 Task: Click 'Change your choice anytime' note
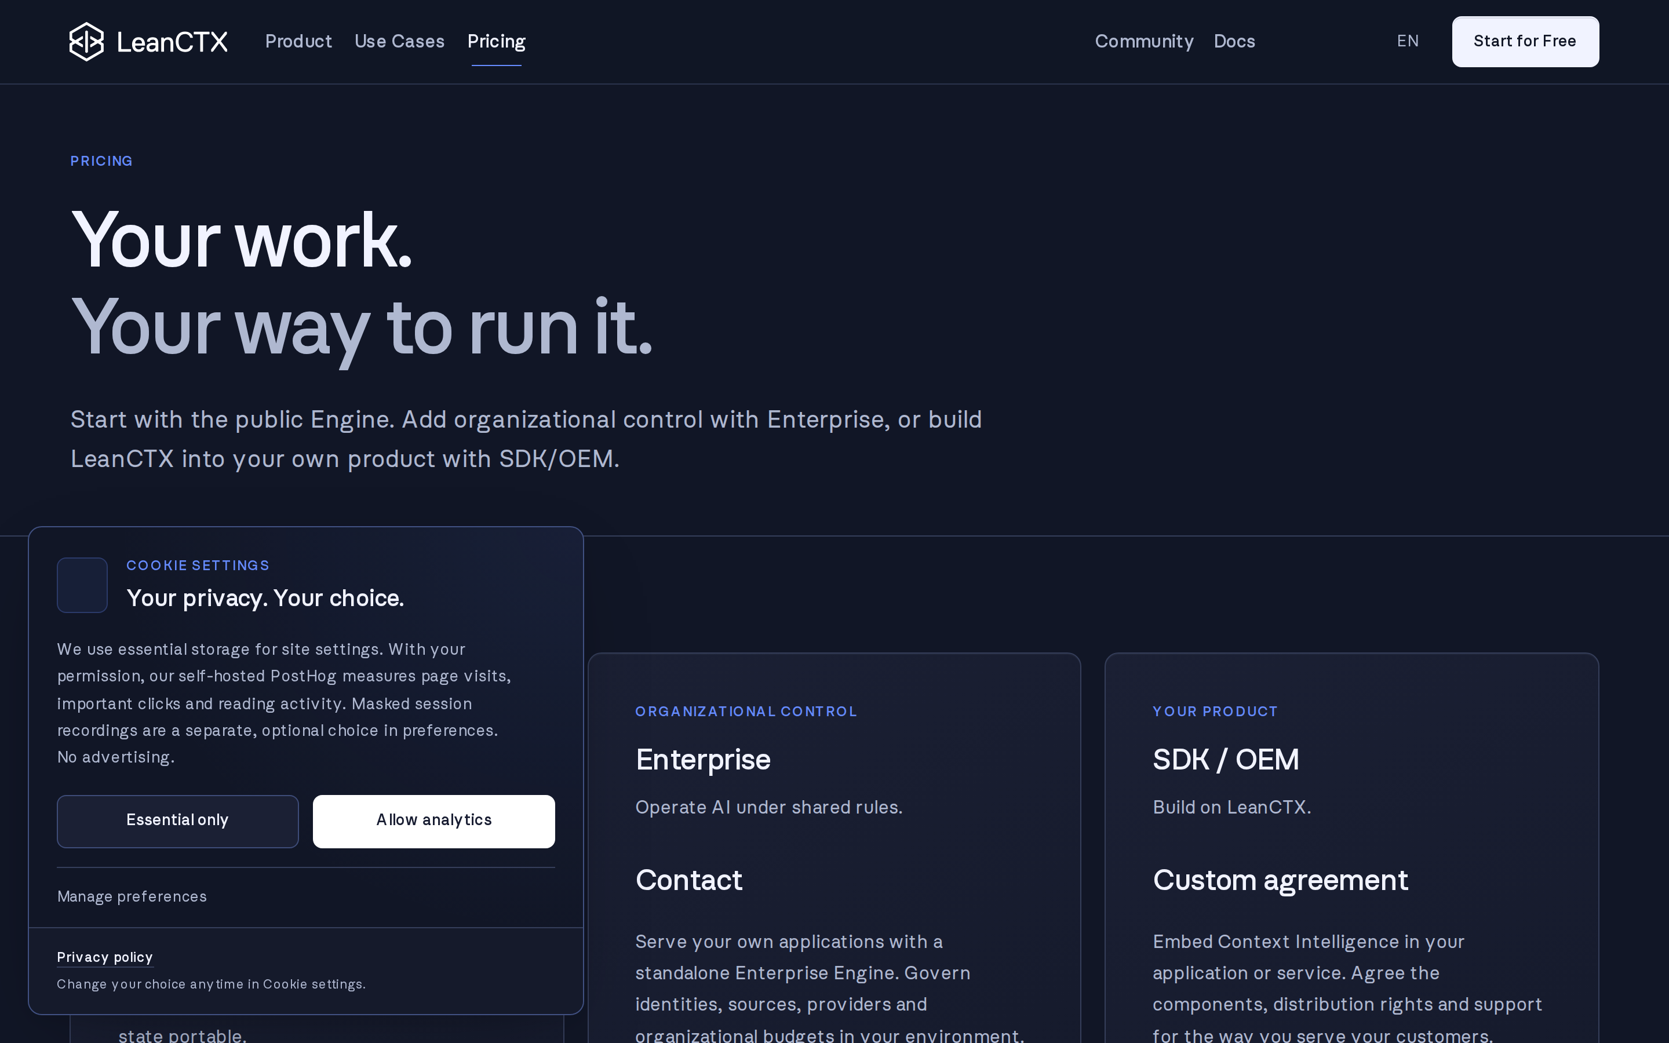(211, 984)
